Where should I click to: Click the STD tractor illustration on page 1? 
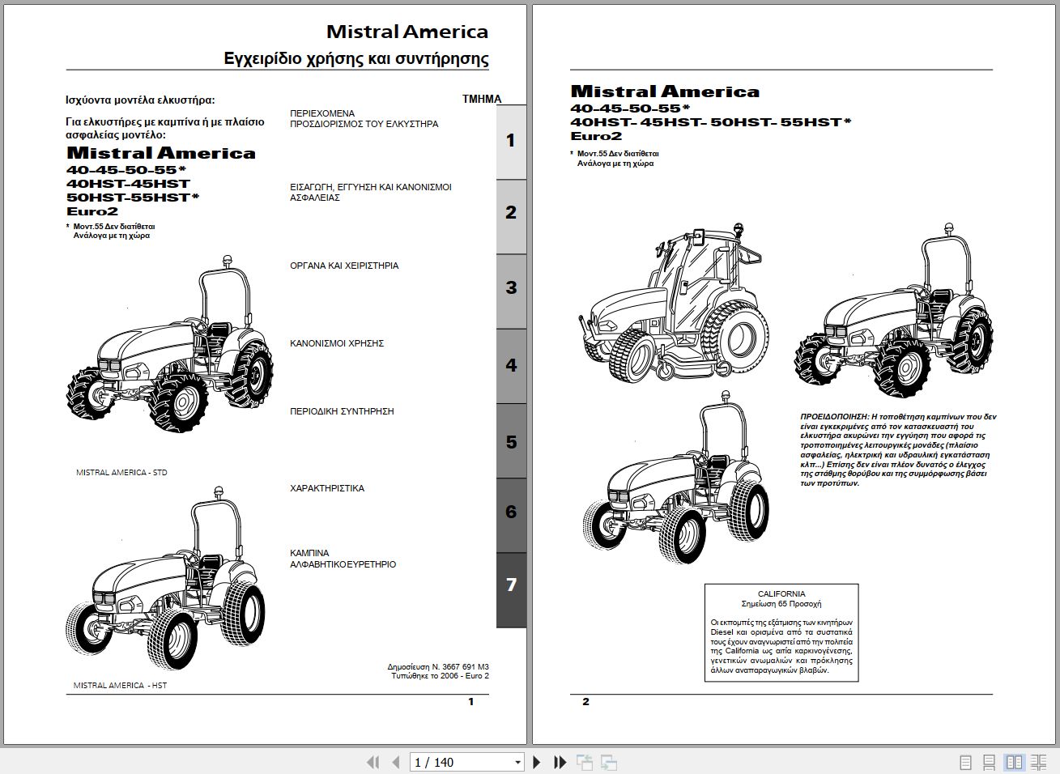point(170,343)
